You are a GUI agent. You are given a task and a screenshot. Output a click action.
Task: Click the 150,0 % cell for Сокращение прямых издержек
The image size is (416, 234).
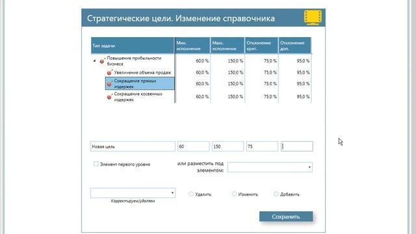coord(235,84)
